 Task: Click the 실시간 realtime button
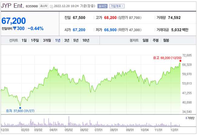[x=102, y=6]
